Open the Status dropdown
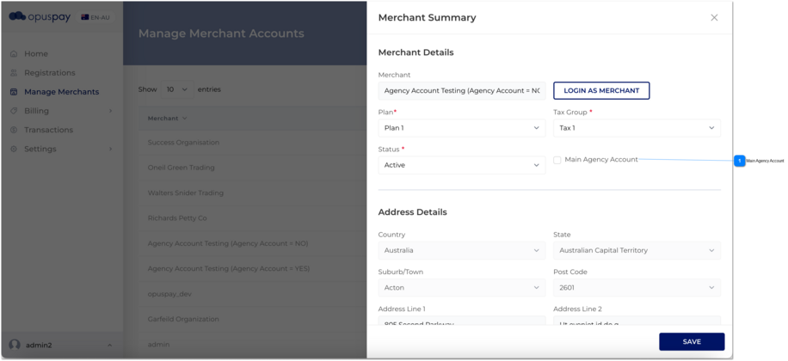Screen dimensions: 788x361 pos(461,165)
